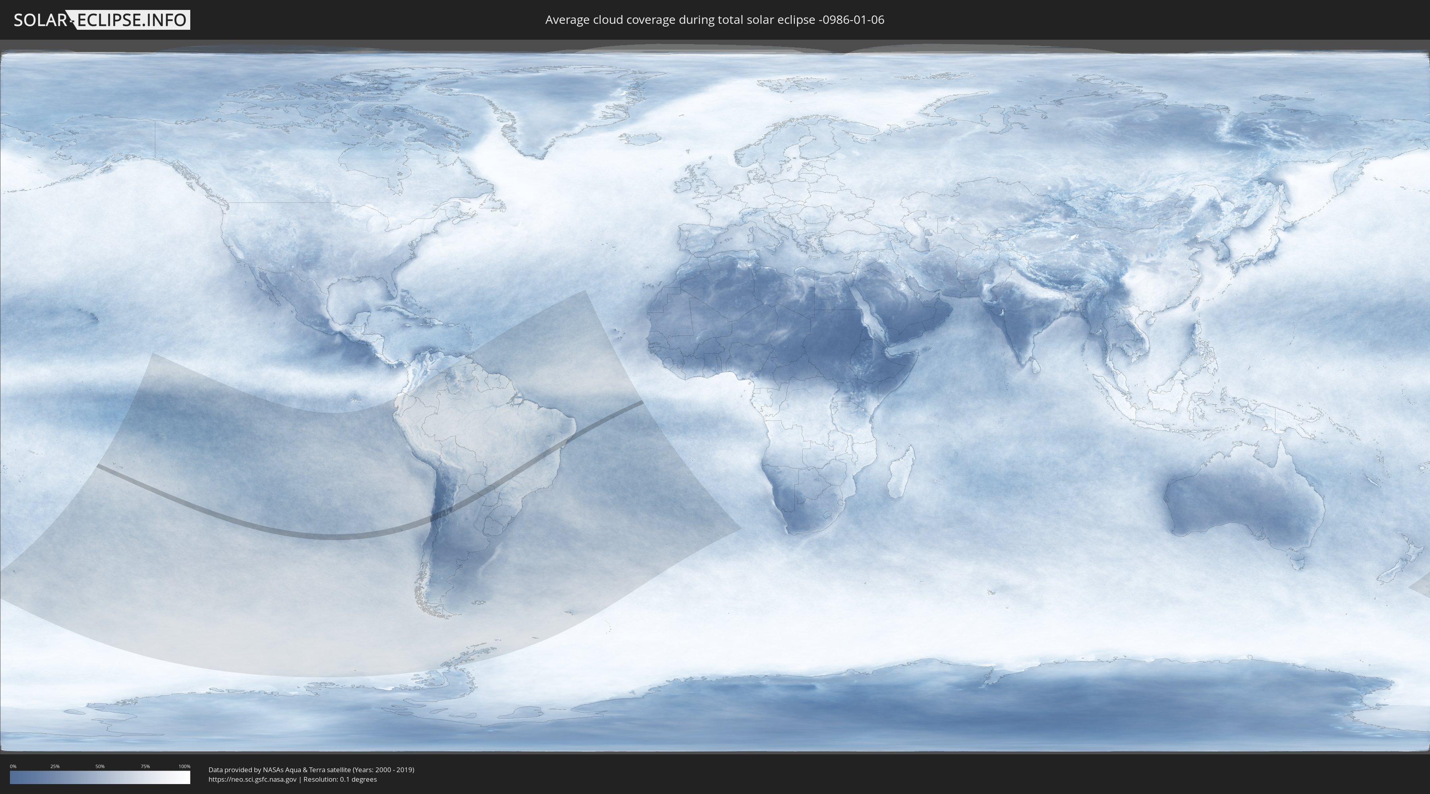Click the SOLAR-ECLIPSE.INFO logo
This screenshot has height=794, width=1430.
click(102, 20)
